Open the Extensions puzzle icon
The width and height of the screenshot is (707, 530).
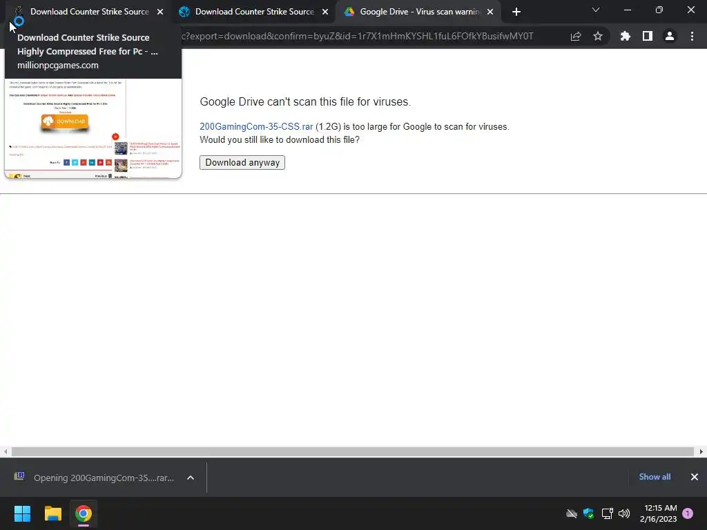[626, 36]
